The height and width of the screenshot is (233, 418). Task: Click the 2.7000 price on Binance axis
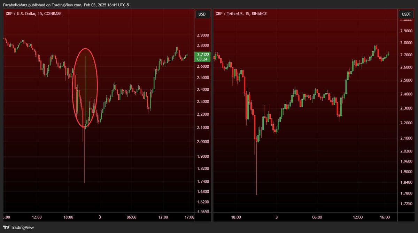coord(407,55)
